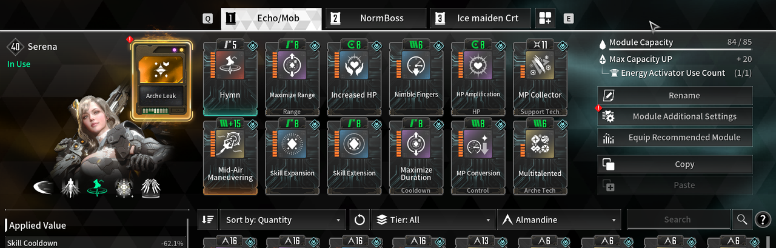Screen dimensions: 776x248
Task: Select the Hymn module slot
Action: [230, 78]
